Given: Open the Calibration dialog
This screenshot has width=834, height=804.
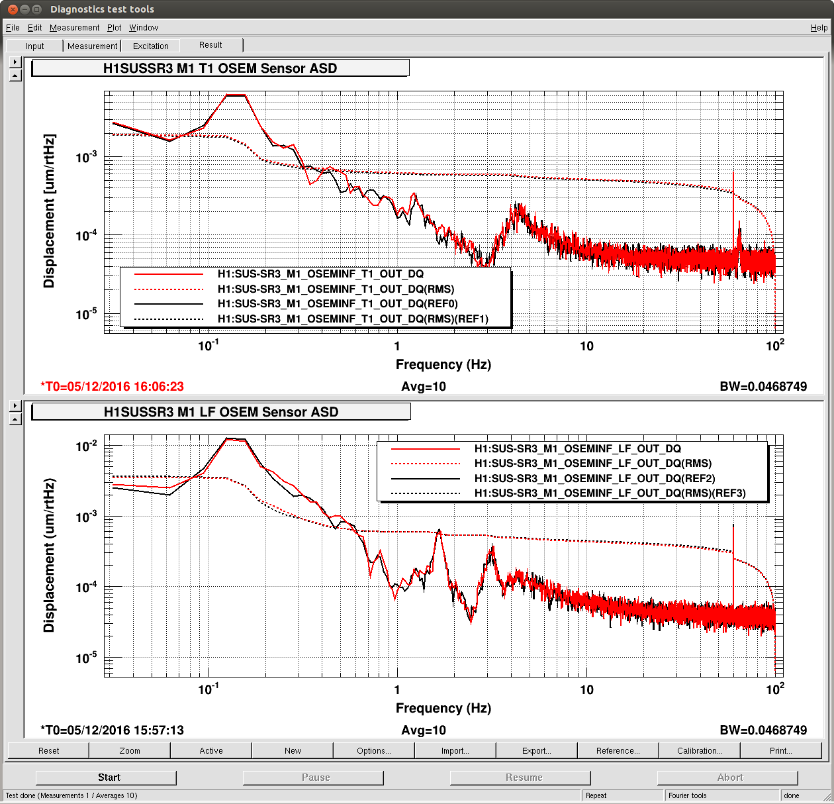Looking at the screenshot, I should (x=700, y=750).
